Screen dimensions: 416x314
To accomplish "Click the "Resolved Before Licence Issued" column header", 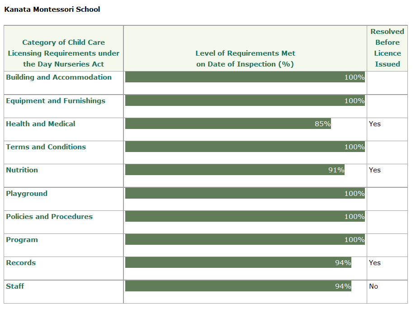I will (x=387, y=48).
